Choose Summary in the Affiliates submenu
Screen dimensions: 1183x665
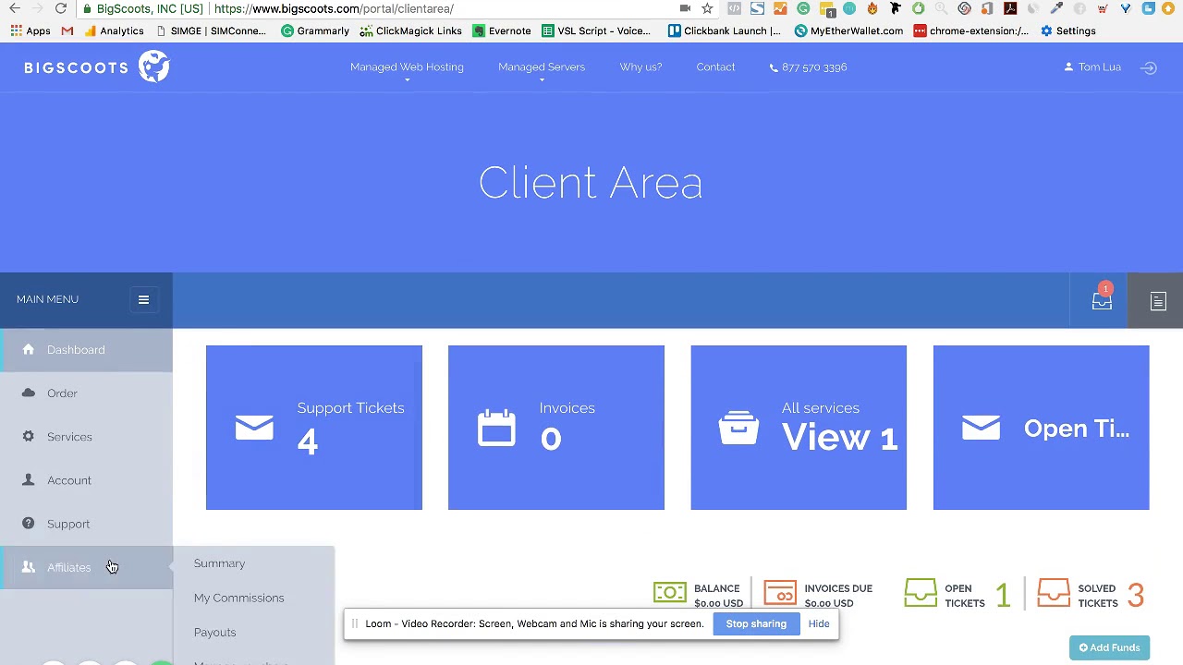coord(219,563)
